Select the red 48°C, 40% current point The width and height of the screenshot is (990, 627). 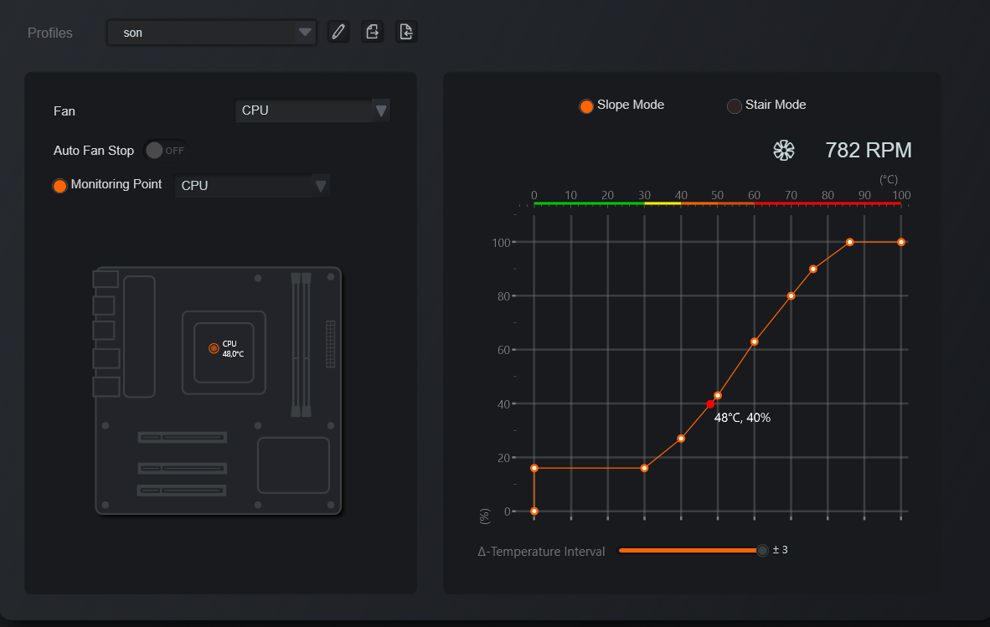710,403
